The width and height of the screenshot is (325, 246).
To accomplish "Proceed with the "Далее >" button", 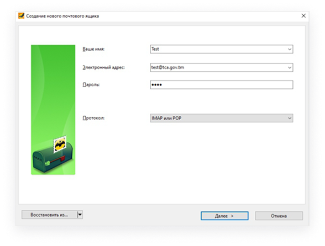I will tap(224, 216).
